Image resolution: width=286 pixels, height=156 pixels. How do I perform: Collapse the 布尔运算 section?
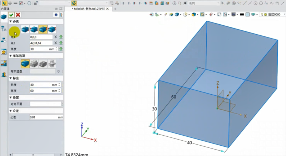coord(10,56)
